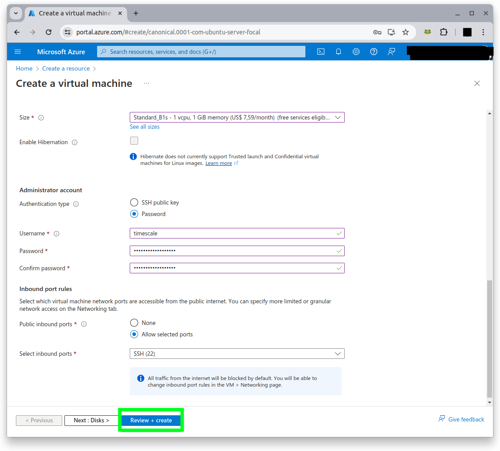This screenshot has height=451, width=500.
Task: Open the feedback smiley icon in top bar
Action: [x=391, y=52]
